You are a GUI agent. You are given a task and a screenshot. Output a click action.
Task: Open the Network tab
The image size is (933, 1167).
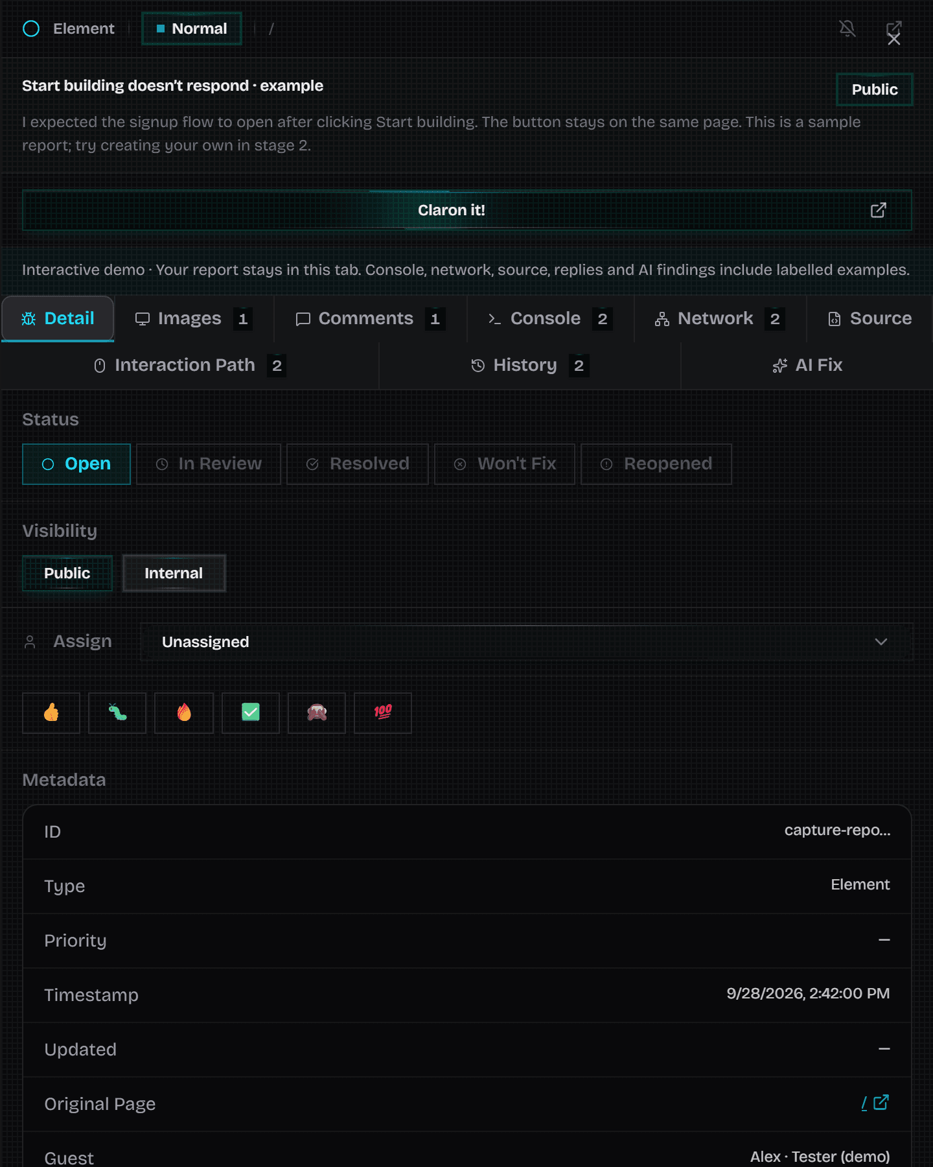click(720, 318)
